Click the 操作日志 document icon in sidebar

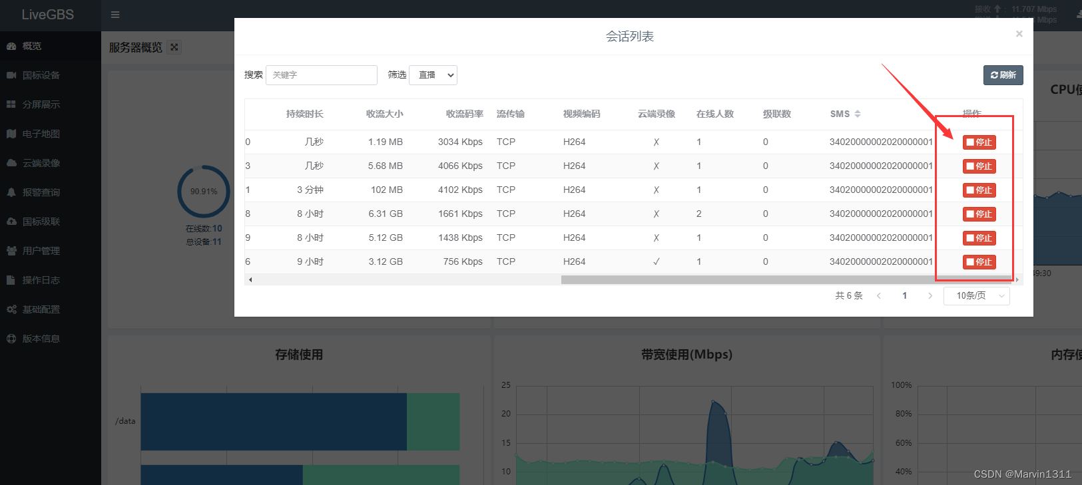point(11,280)
